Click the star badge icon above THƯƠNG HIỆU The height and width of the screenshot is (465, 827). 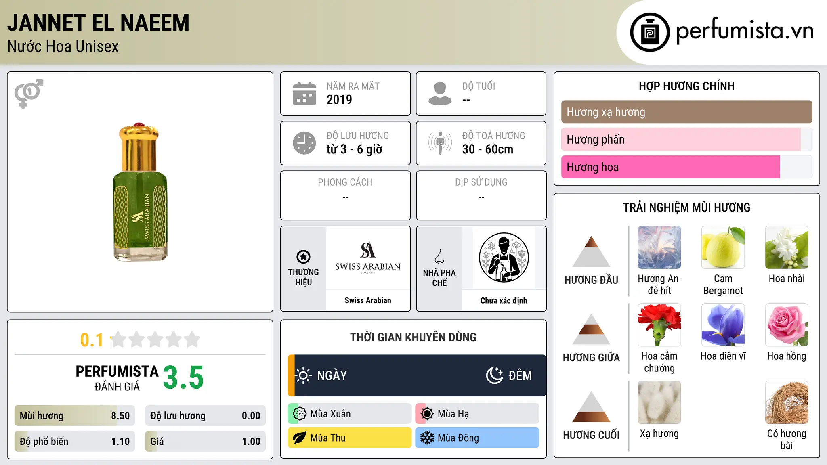coord(303,257)
